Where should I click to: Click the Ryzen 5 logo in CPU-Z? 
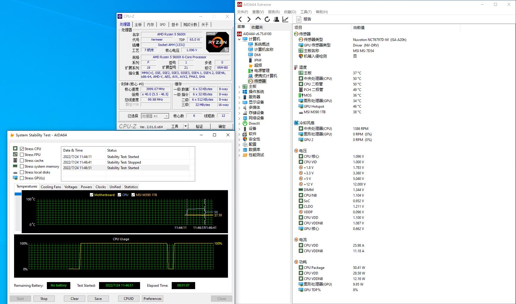(217, 42)
